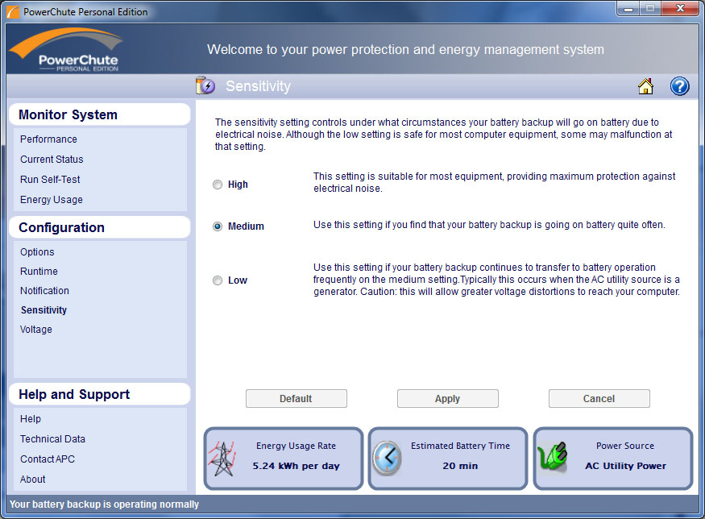This screenshot has width=705, height=519.
Task: Open Technical Data page
Action: tap(52, 439)
